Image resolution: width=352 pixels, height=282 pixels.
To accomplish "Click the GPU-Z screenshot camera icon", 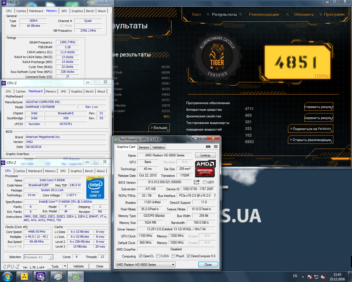I will (208, 147).
